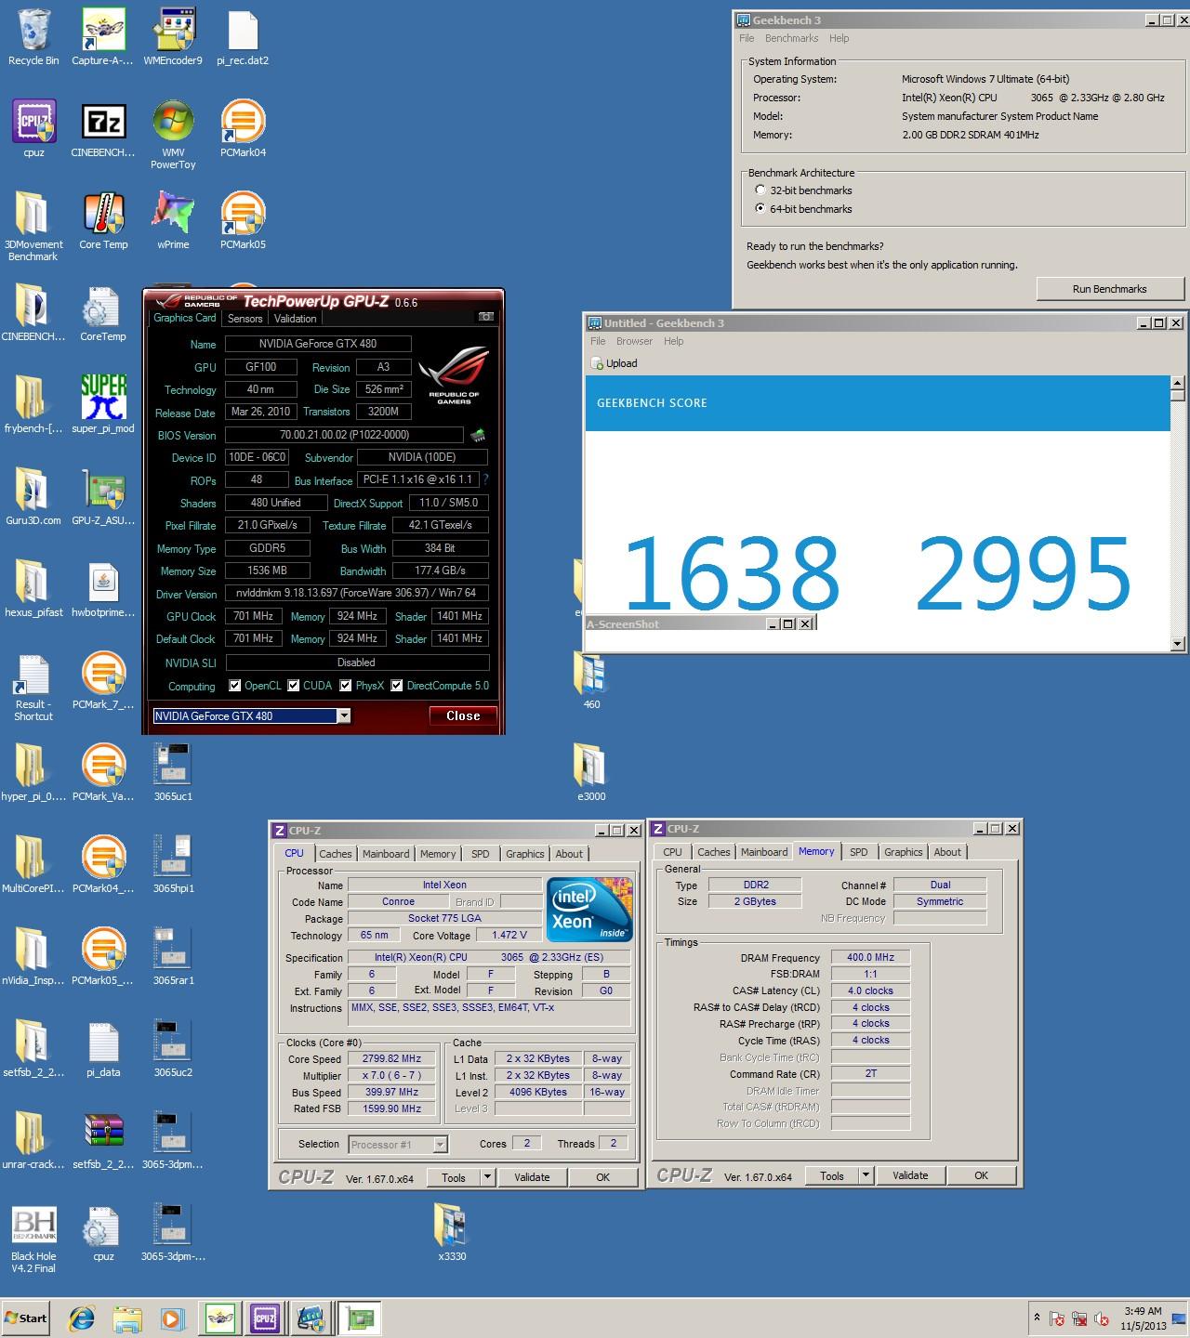Open PCMark04 desktop shortcut
The height and width of the screenshot is (1338, 1190).
coord(243,129)
